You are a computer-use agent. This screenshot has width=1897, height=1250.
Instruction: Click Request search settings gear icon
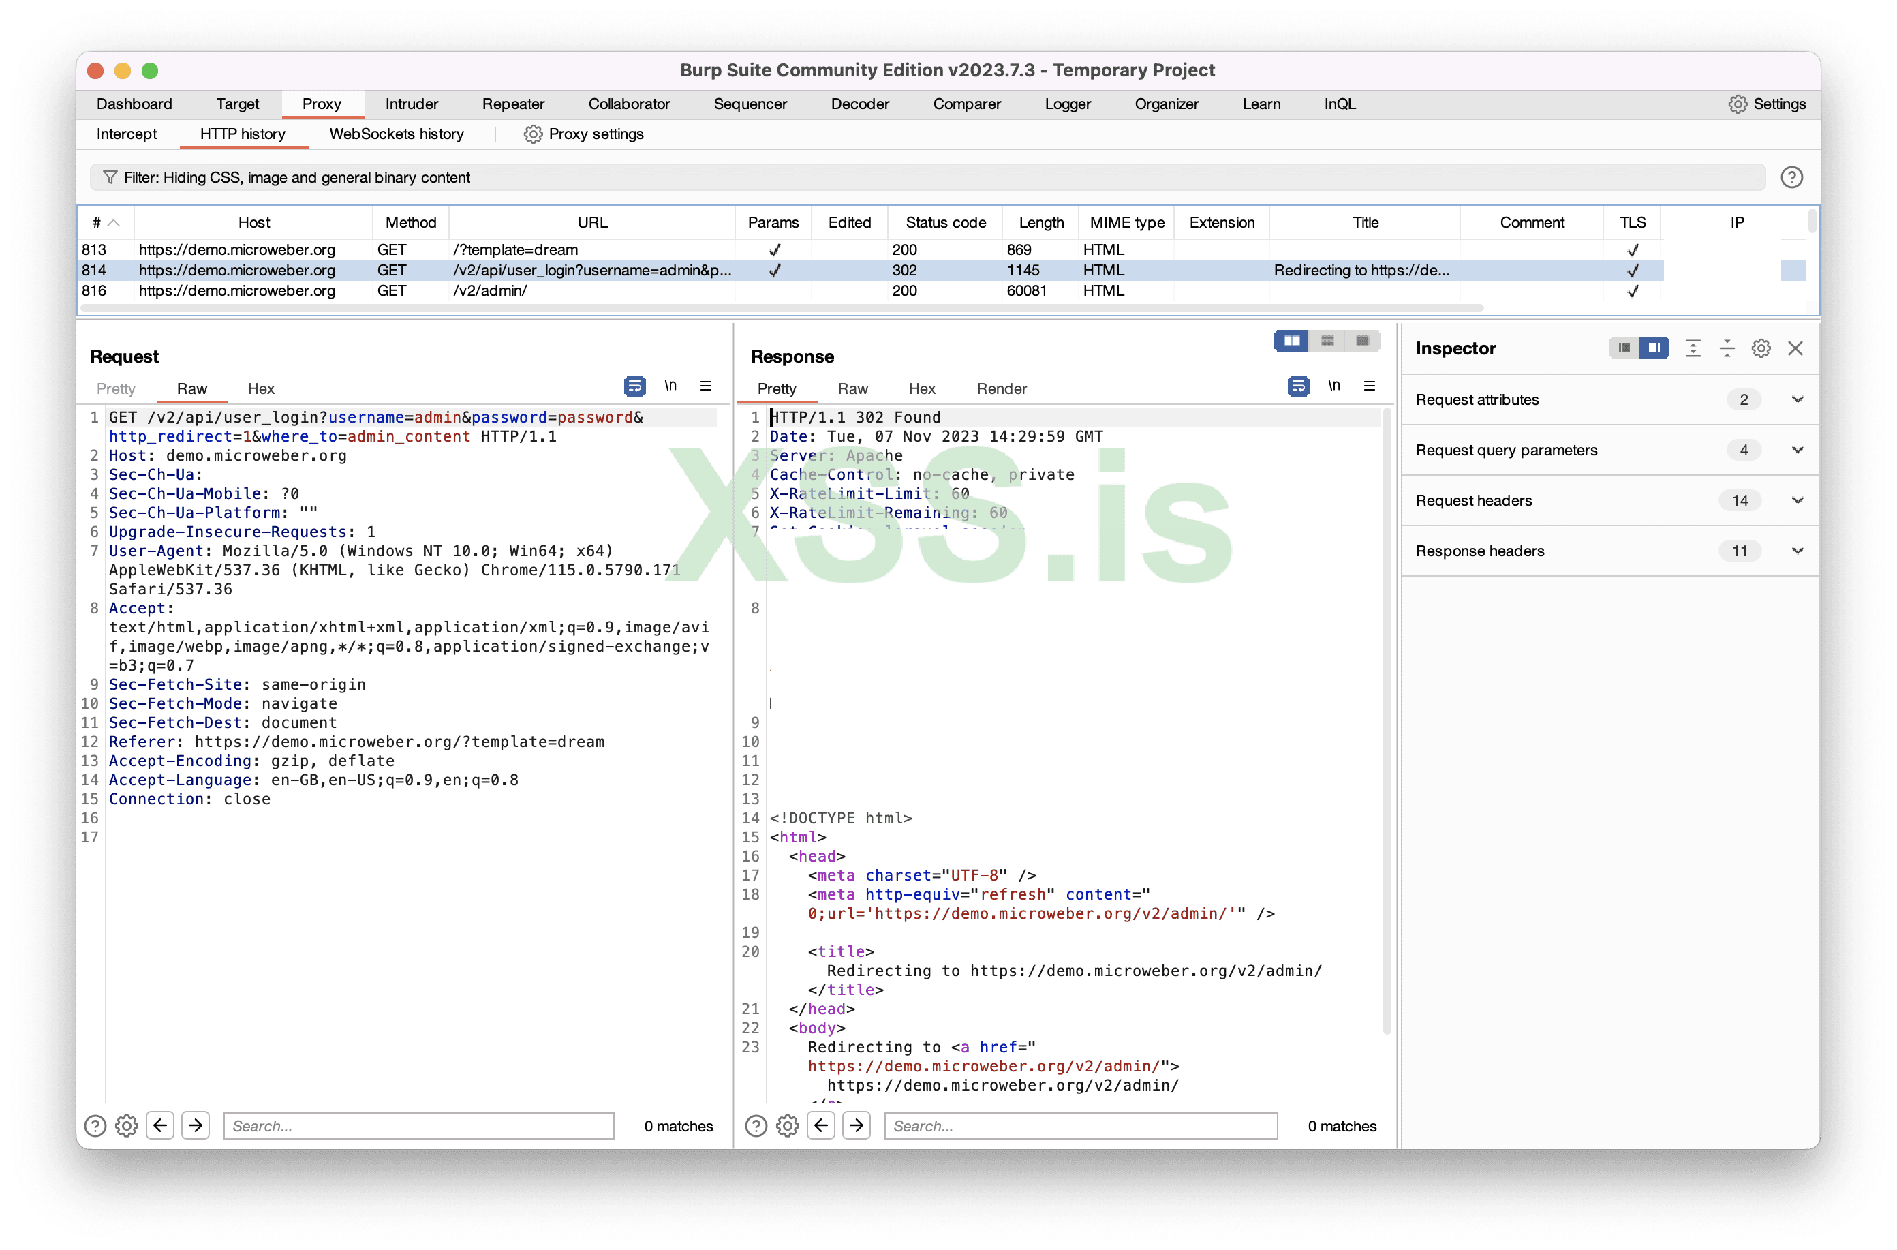[x=127, y=1126]
